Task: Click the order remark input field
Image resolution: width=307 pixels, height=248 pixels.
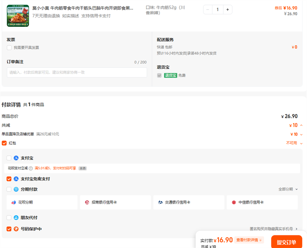Action: (x=77, y=73)
